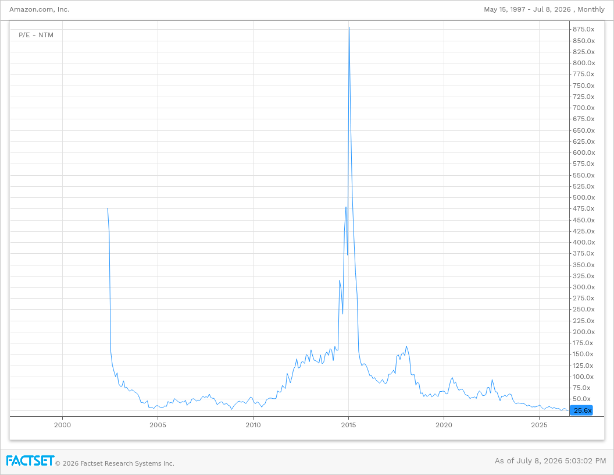
Task: Click the 2015 peak of the P/E line
Action: point(349,27)
